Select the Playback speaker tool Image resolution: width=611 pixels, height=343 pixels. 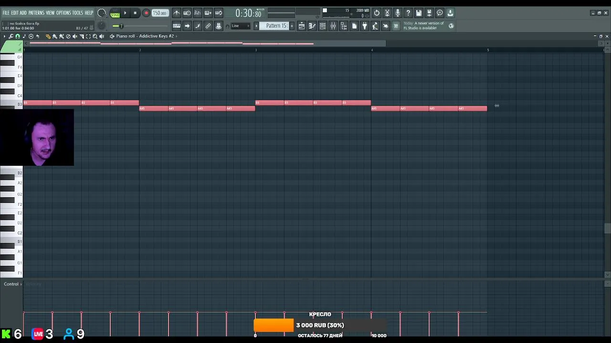[x=101, y=36]
